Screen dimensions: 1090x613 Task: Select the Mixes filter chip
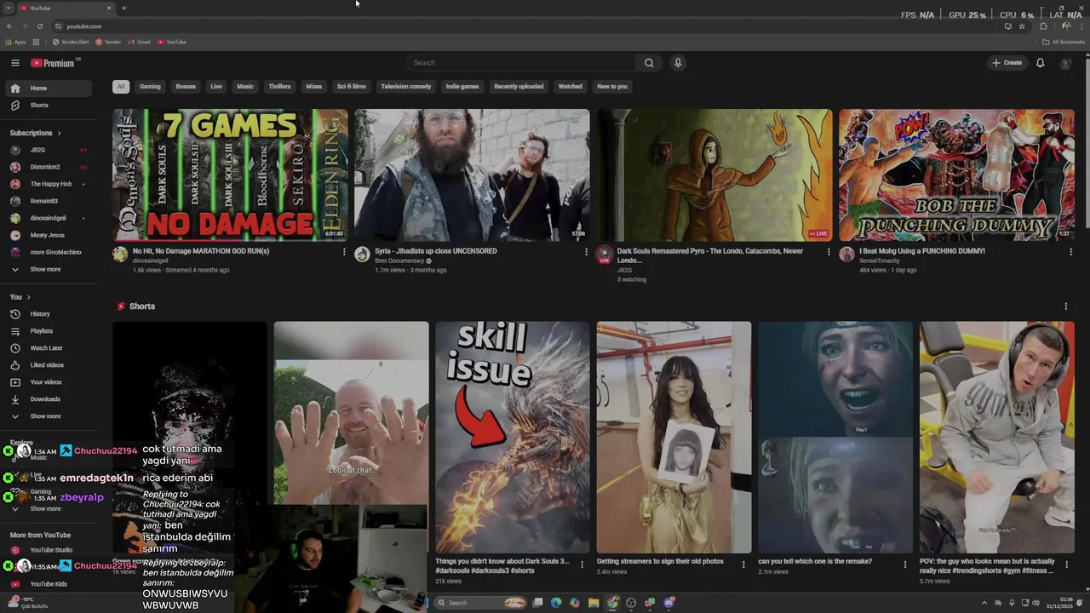point(314,86)
